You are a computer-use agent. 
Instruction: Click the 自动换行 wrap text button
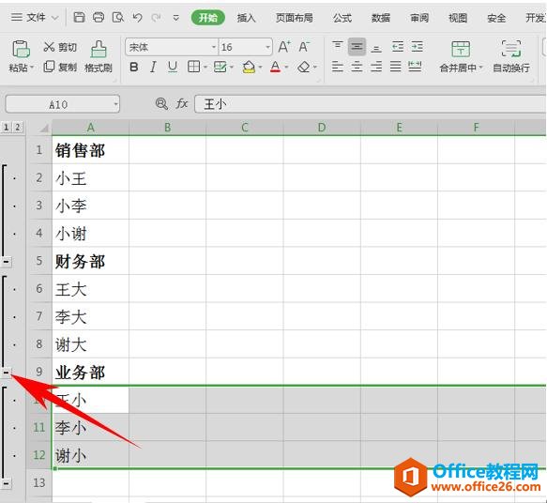511,56
